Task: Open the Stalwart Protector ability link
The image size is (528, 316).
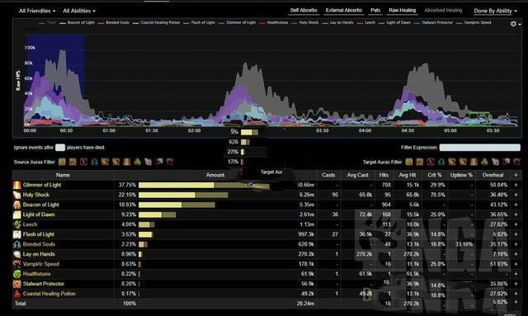Action: (x=44, y=284)
